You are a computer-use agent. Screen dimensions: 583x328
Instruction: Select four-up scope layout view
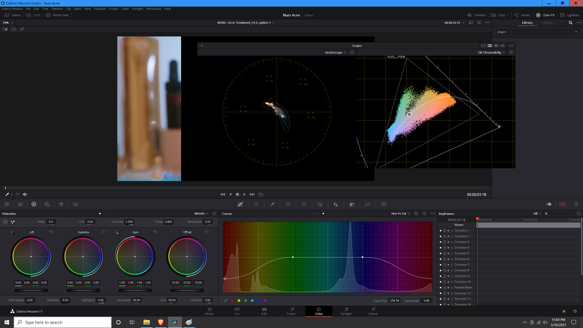pyautogui.click(x=496, y=46)
